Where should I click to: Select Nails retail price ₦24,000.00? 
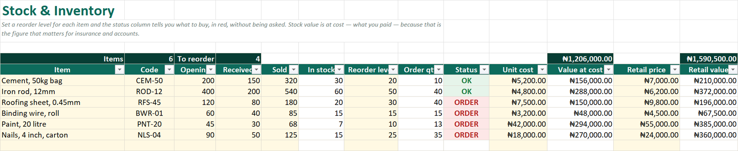pyautogui.click(x=647, y=135)
